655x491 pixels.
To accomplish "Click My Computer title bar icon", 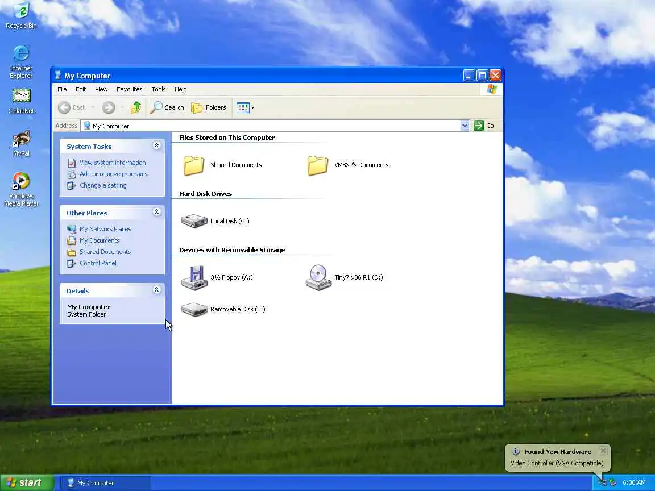I will [x=58, y=75].
